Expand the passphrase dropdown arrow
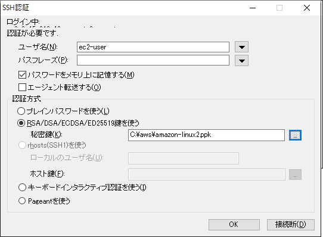Screen dimensions: 323x237 [241, 61]
